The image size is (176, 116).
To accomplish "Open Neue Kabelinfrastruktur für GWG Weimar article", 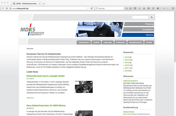I will pyautogui.click(x=46, y=106).
